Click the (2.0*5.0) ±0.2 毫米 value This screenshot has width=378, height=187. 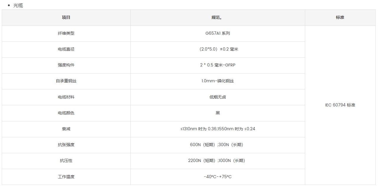218,49
